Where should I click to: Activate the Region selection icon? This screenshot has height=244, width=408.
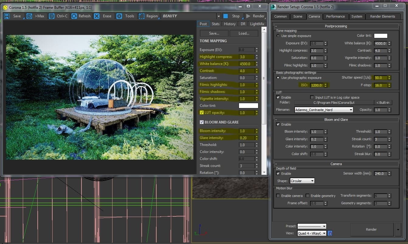[141, 16]
